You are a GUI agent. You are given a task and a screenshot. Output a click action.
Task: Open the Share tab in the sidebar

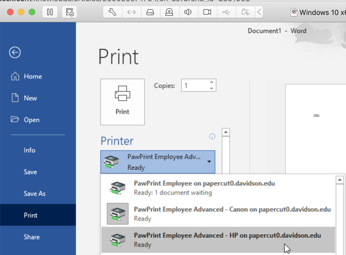(x=38, y=237)
